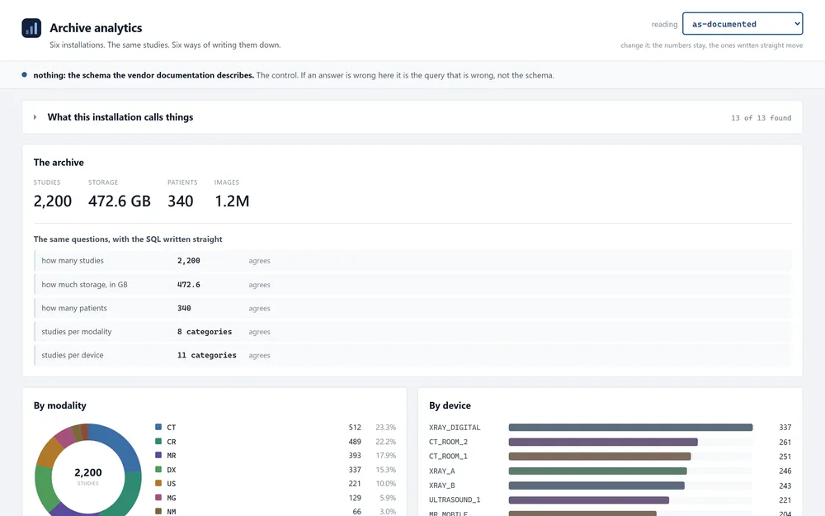Screen dimensions: 825x516
Task: Click the MG pink legend swatch
Action: [x=158, y=497]
